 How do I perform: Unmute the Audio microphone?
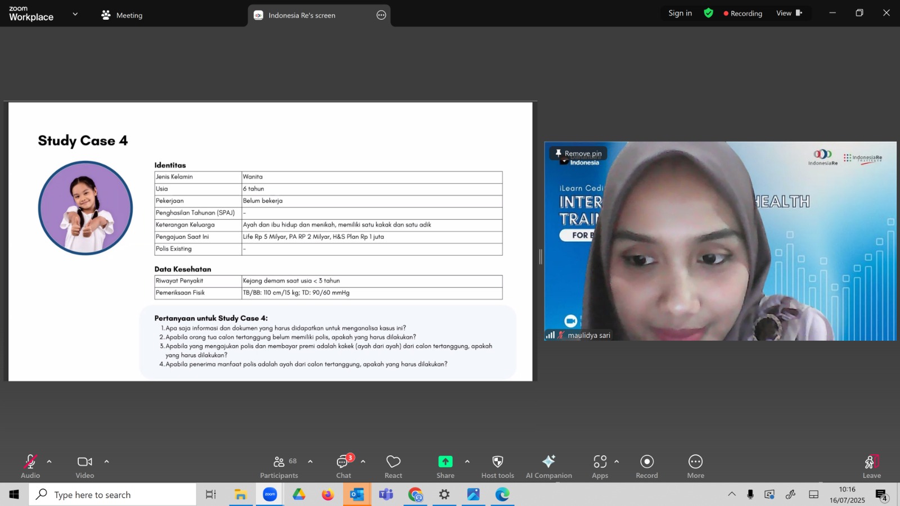tap(30, 467)
